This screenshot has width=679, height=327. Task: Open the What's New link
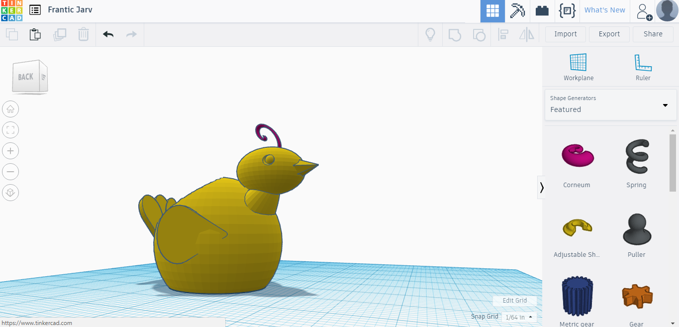(604, 10)
